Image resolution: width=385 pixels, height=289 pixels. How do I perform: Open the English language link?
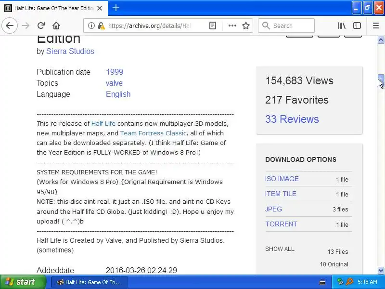coord(118,94)
